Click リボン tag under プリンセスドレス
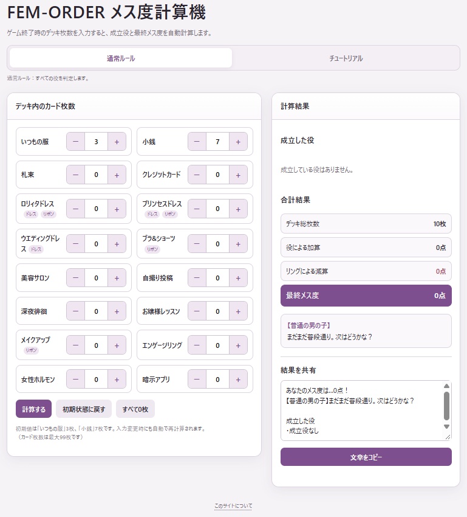This screenshot has height=517, width=467. click(170, 214)
